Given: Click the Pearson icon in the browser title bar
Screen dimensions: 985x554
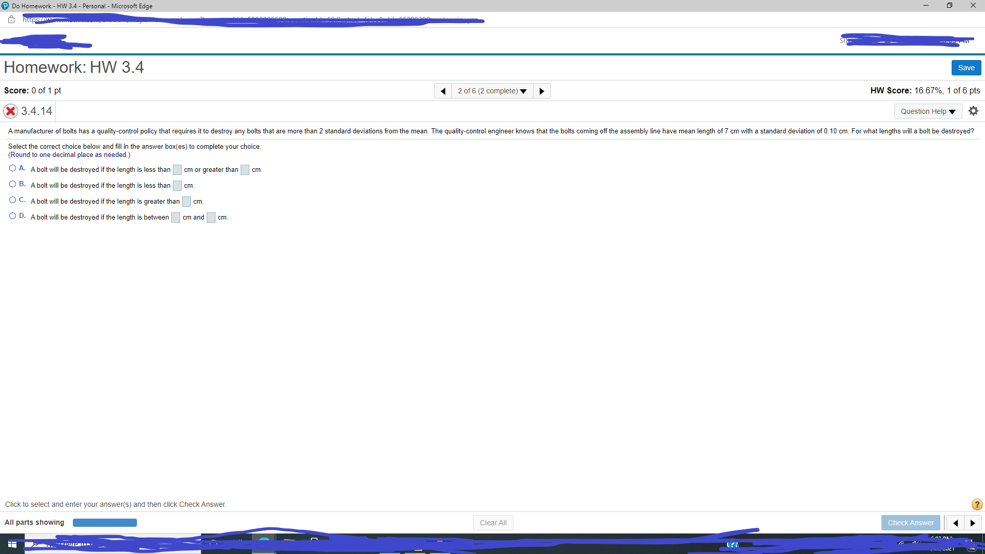Looking at the screenshot, I should click(x=5, y=6).
